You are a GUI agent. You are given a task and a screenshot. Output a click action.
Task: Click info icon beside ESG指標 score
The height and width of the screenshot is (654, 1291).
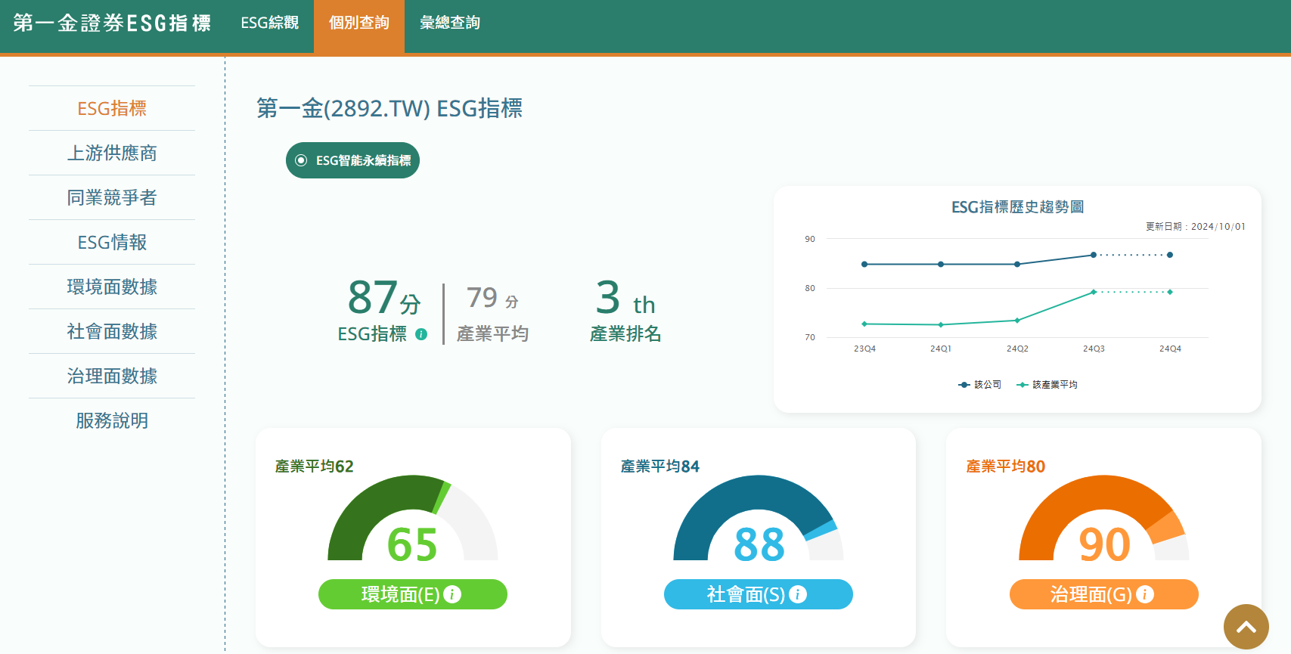[421, 334]
